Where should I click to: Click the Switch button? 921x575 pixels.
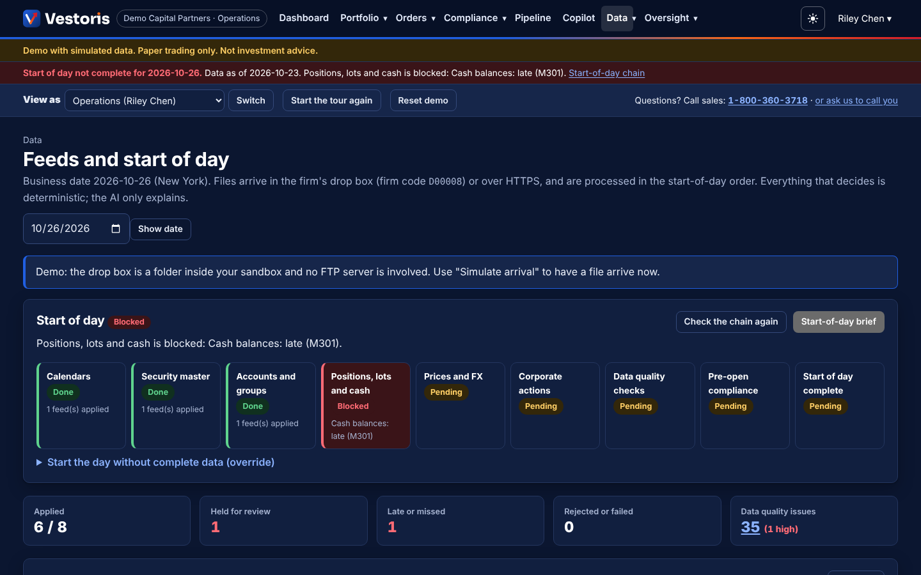click(251, 100)
